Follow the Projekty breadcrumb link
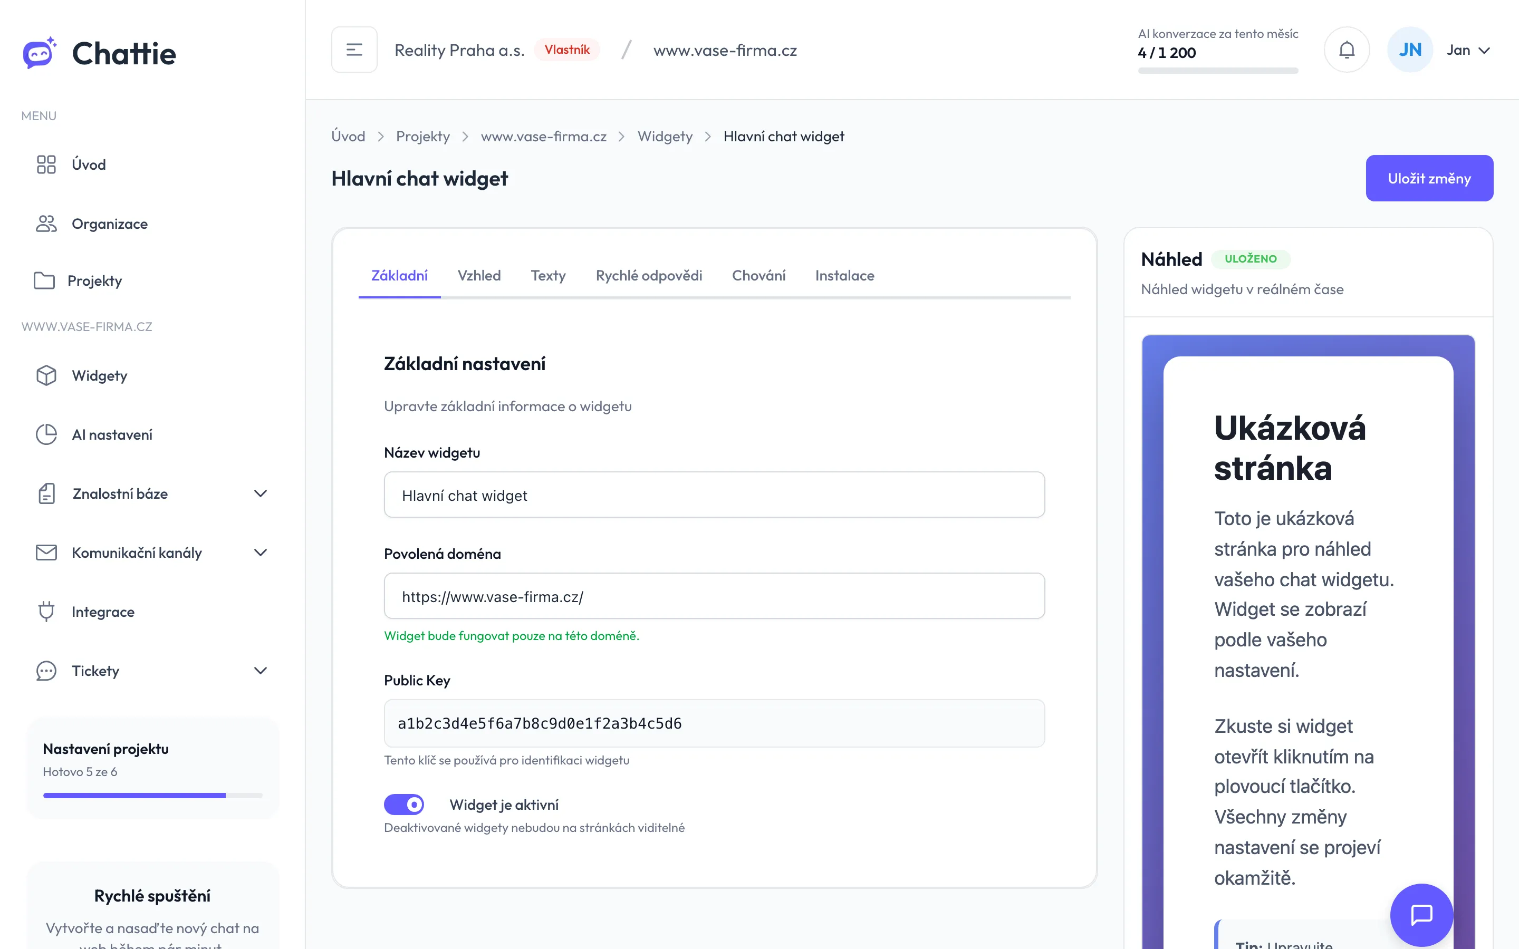Screen dimensions: 1519x949 [x=422, y=136]
